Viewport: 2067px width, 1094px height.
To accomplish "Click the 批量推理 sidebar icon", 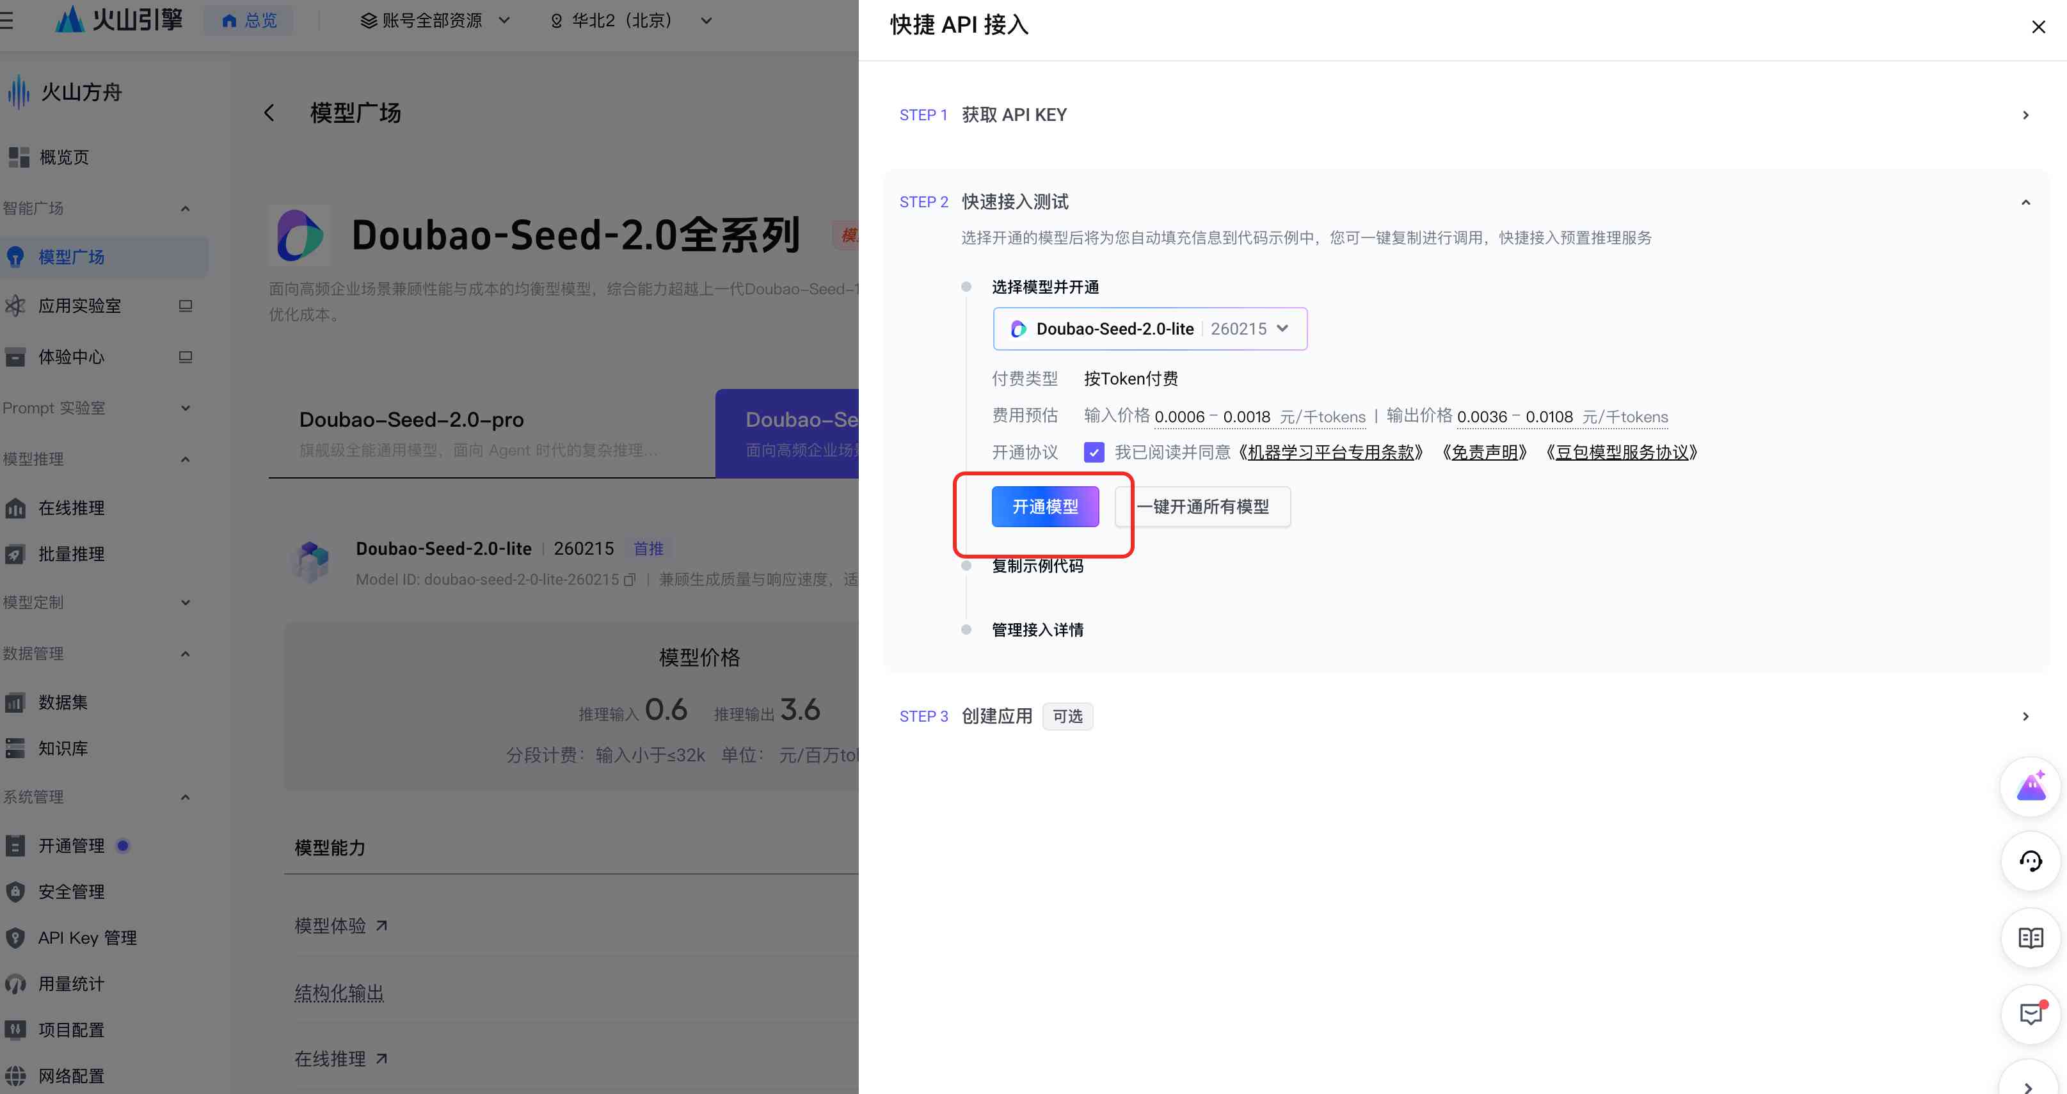I will tap(15, 554).
